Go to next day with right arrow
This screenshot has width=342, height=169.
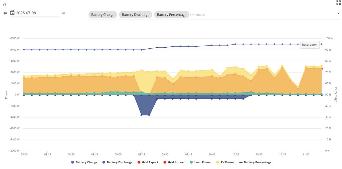[x=63, y=13]
